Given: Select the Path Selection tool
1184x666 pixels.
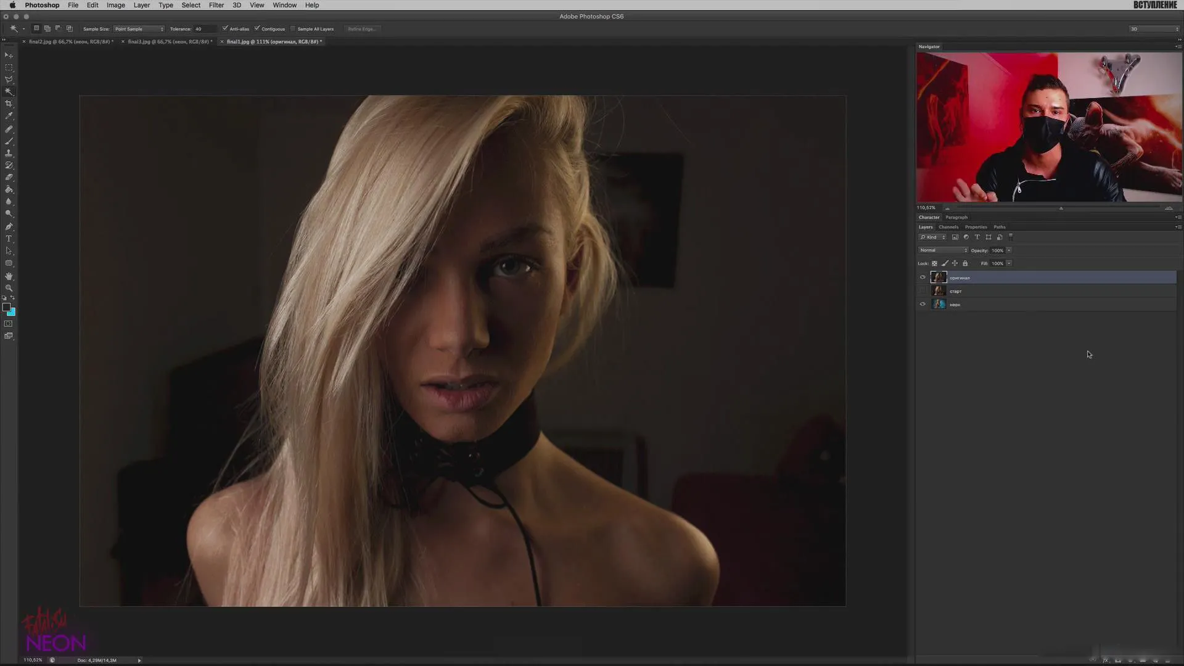Looking at the screenshot, I should (x=9, y=251).
